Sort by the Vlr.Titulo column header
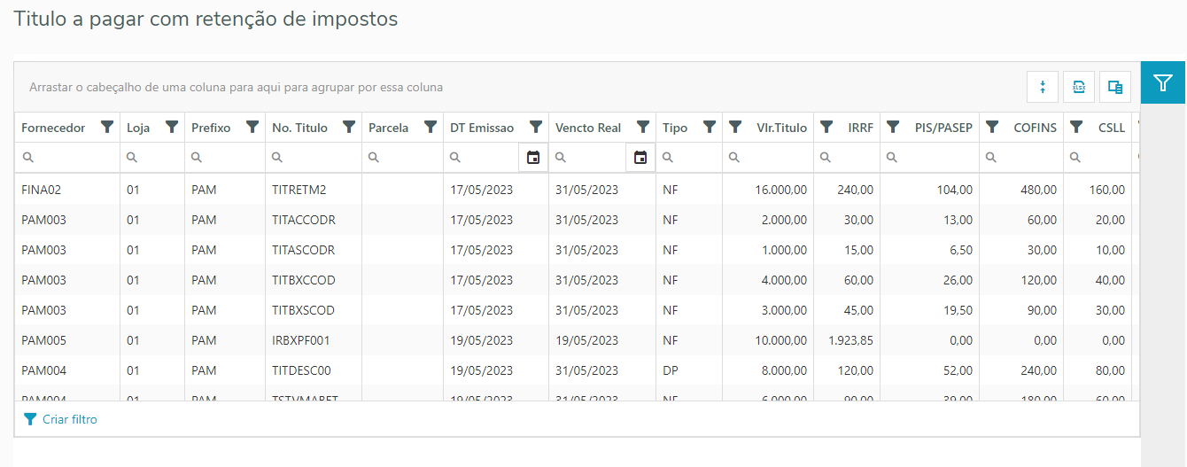 pos(781,128)
